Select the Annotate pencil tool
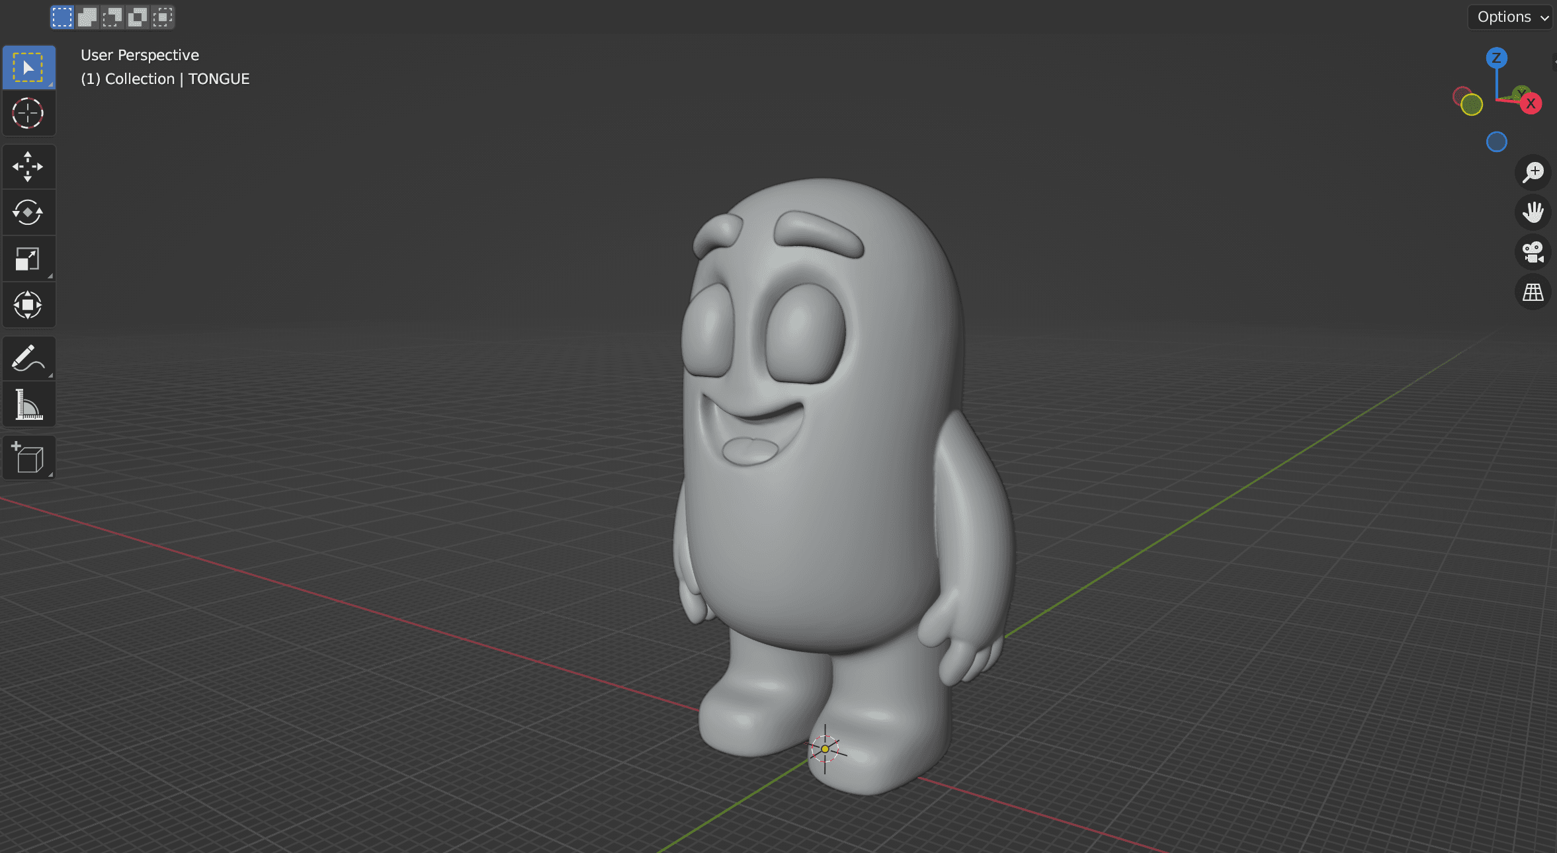 28,358
